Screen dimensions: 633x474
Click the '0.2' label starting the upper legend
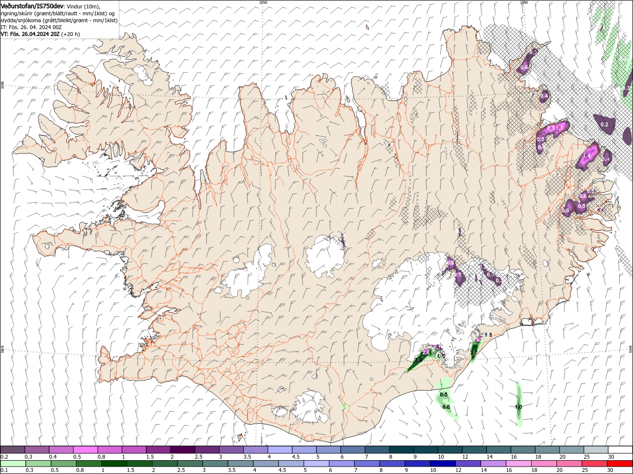4,457
